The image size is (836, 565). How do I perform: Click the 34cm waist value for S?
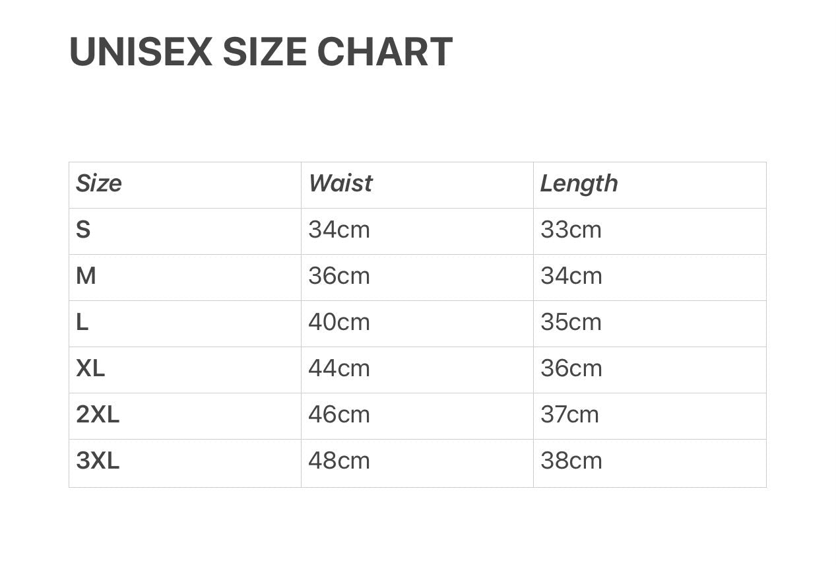[x=338, y=230]
